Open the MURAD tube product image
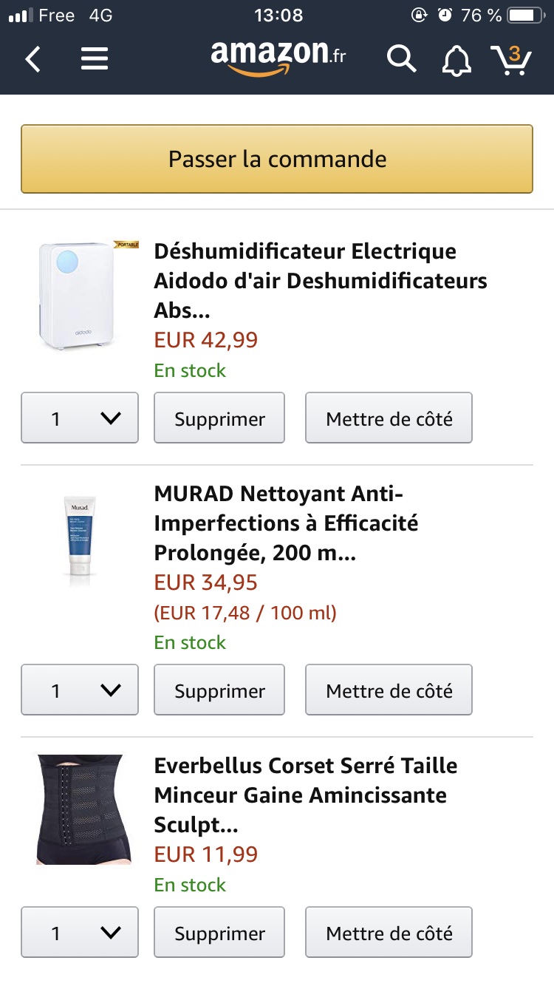This screenshot has height=986, width=554. [80, 540]
